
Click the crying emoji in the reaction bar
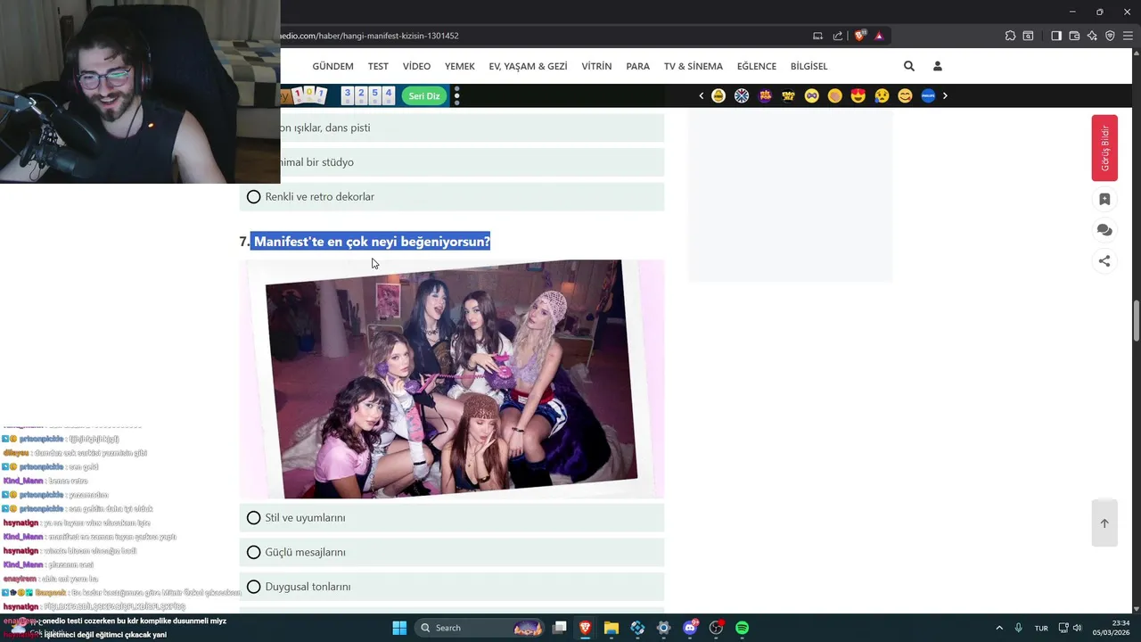882,95
